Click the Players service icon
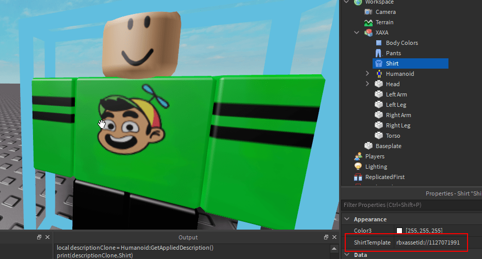This screenshot has width=482, height=259. point(358,156)
